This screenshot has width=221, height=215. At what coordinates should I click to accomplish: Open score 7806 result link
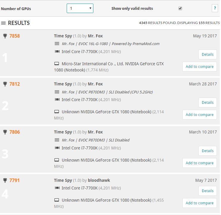pos(15,132)
